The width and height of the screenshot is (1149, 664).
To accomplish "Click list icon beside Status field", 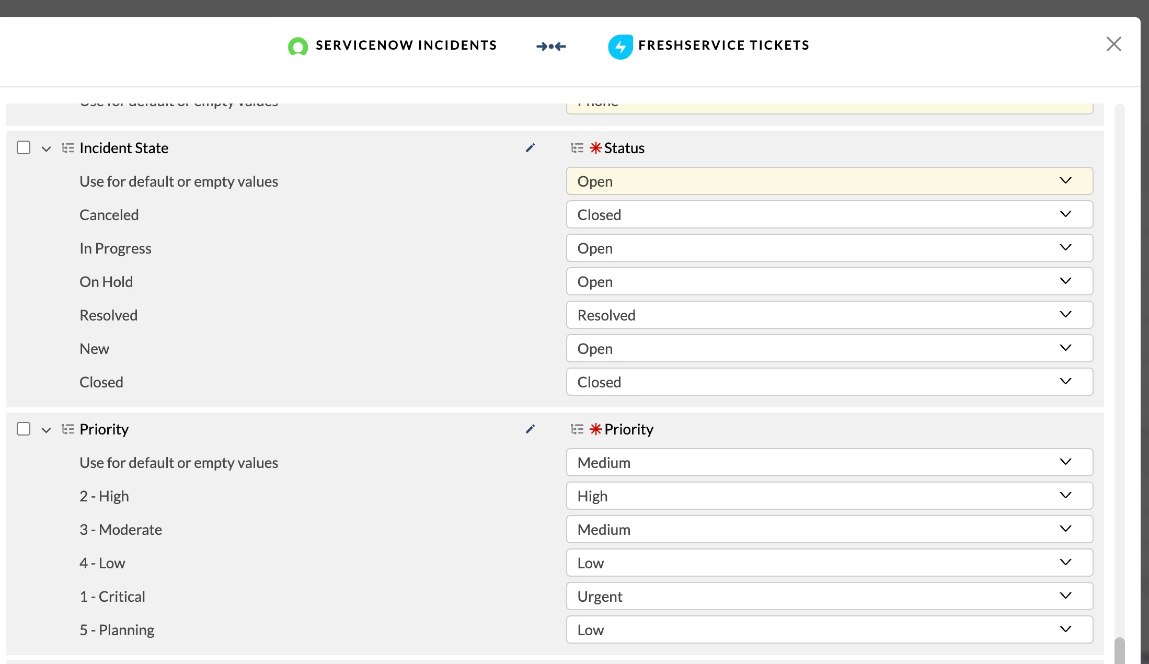I will tap(577, 148).
